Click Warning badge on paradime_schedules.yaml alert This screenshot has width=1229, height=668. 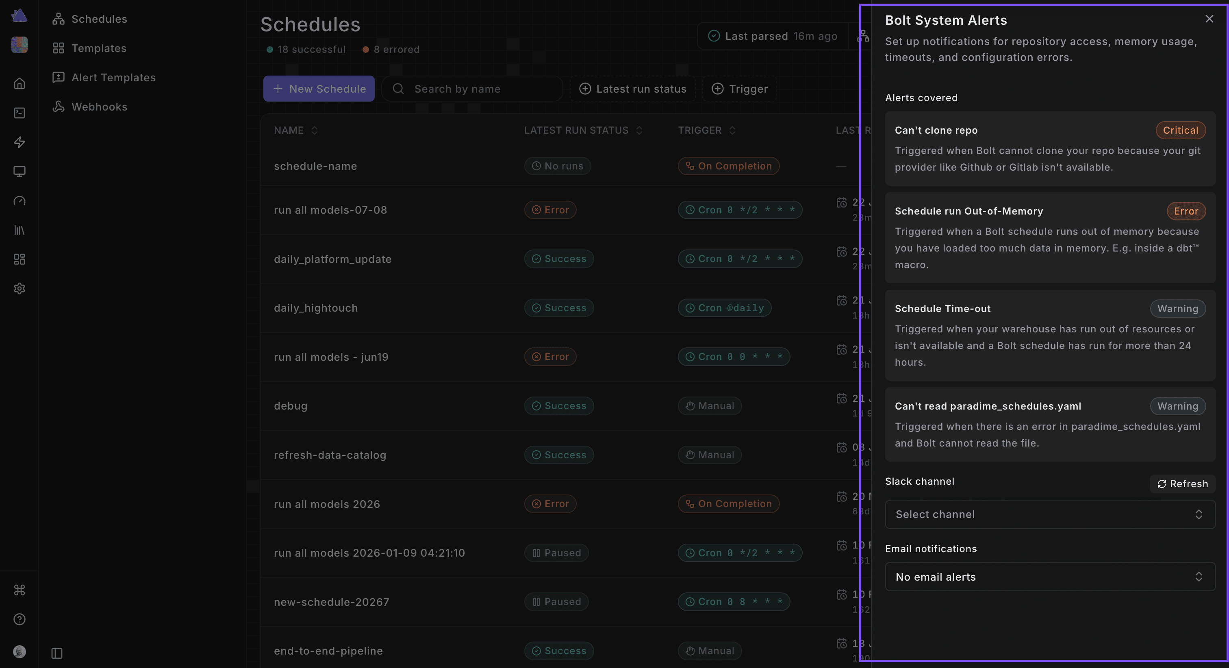[x=1177, y=406]
